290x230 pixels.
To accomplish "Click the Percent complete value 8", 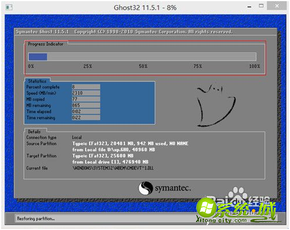I will tap(86, 87).
